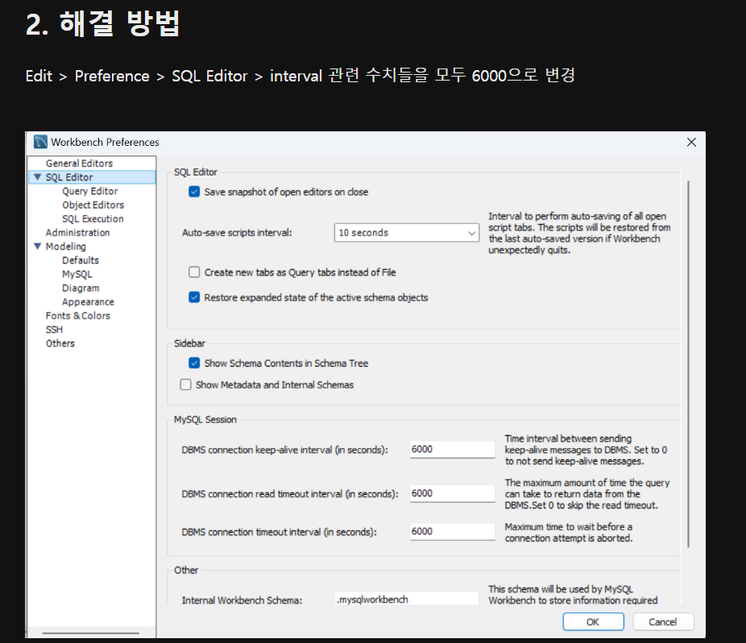This screenshot has width=746, height=643.
Task: Open the Defaults page under Modeling
Action: tap(81, 260)
